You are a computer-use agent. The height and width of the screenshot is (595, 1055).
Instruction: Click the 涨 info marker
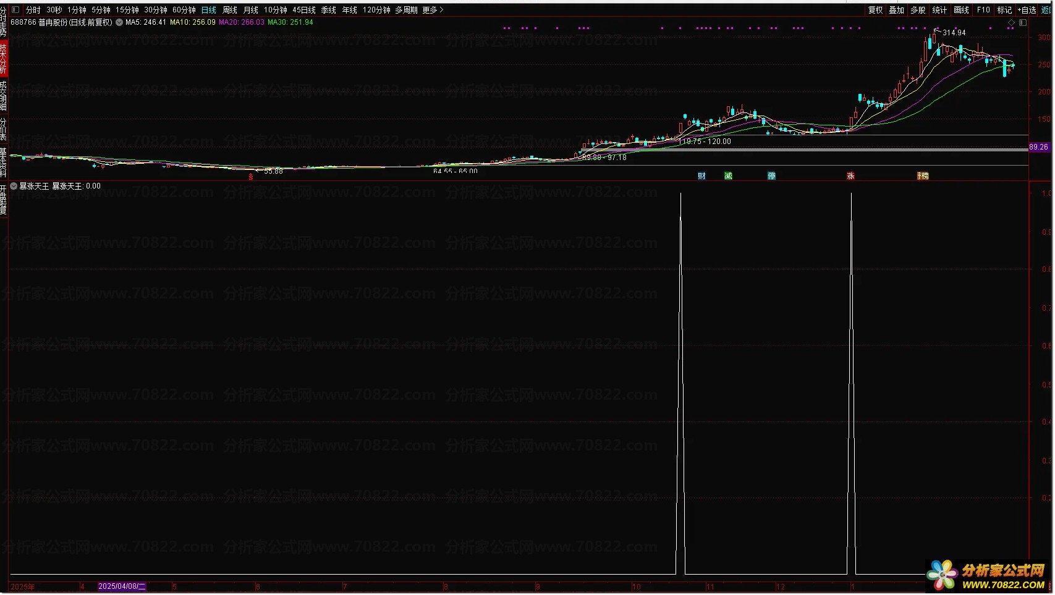(x=850, y=176)
